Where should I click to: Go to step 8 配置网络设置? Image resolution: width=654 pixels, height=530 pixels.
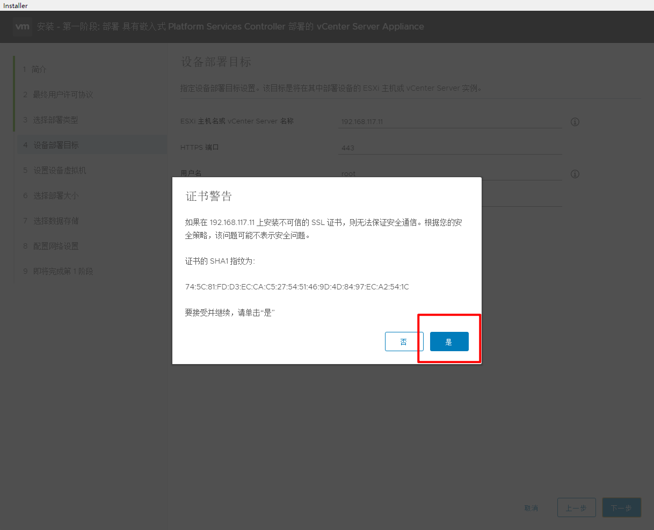click(x=56, y=246)
